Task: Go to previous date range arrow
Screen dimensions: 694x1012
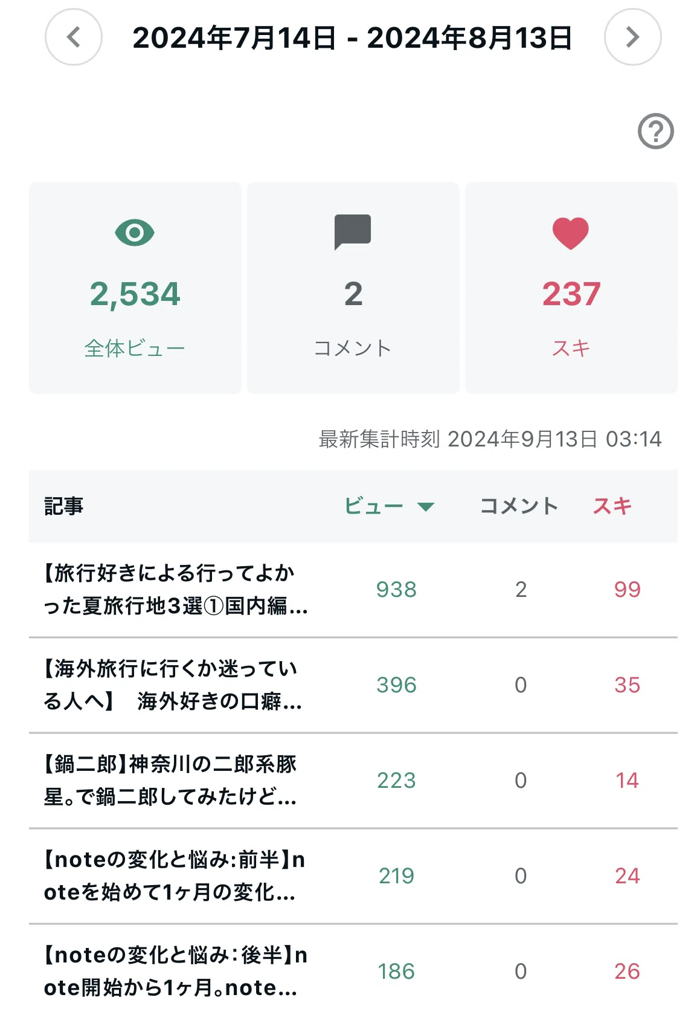Action: (x=74, y=37)
